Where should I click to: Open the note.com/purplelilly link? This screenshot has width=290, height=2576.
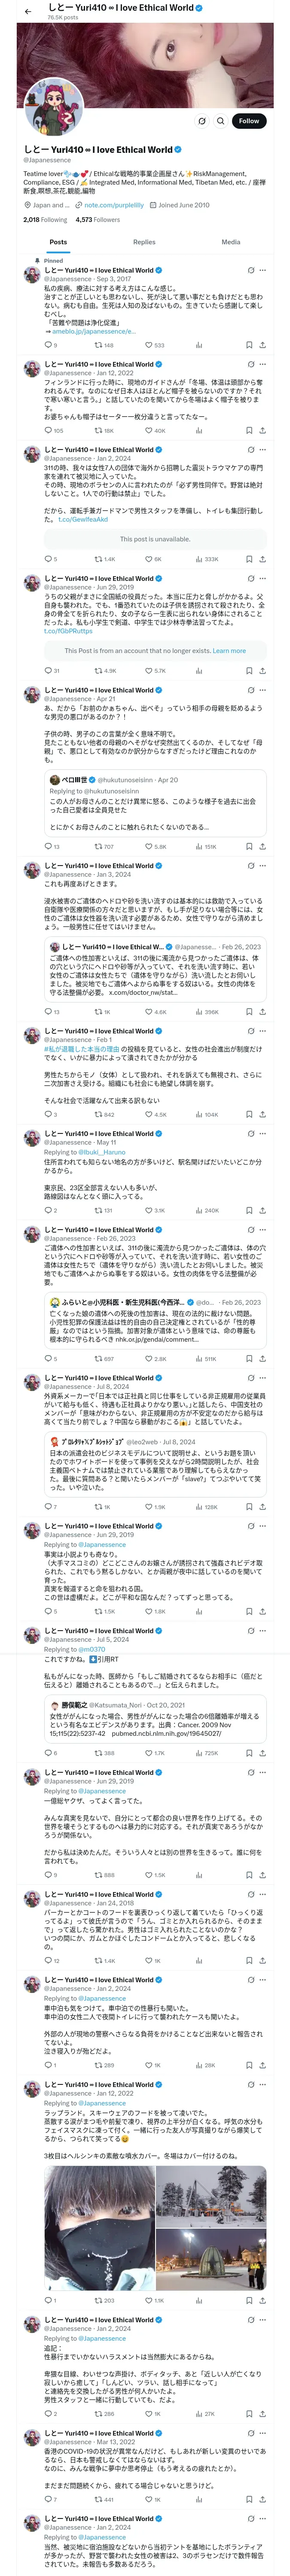[x=113, y=205]
